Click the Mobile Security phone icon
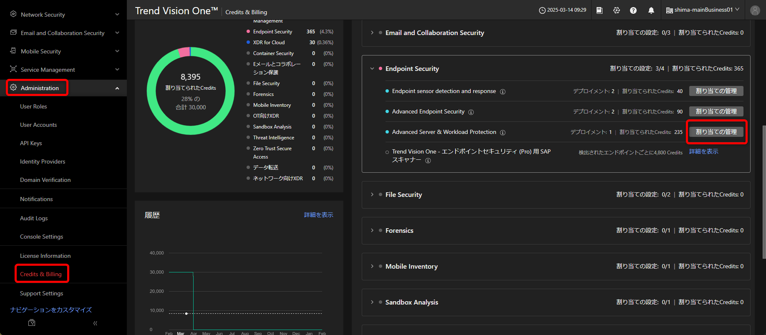 pyautogui.click(x=13, y=51)
